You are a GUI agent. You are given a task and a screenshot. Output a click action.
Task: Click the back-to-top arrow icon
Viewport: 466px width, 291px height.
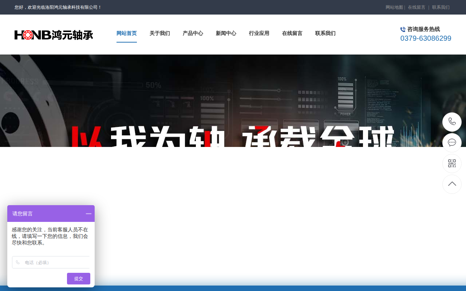pyautogui.click(x=452, y=184)
